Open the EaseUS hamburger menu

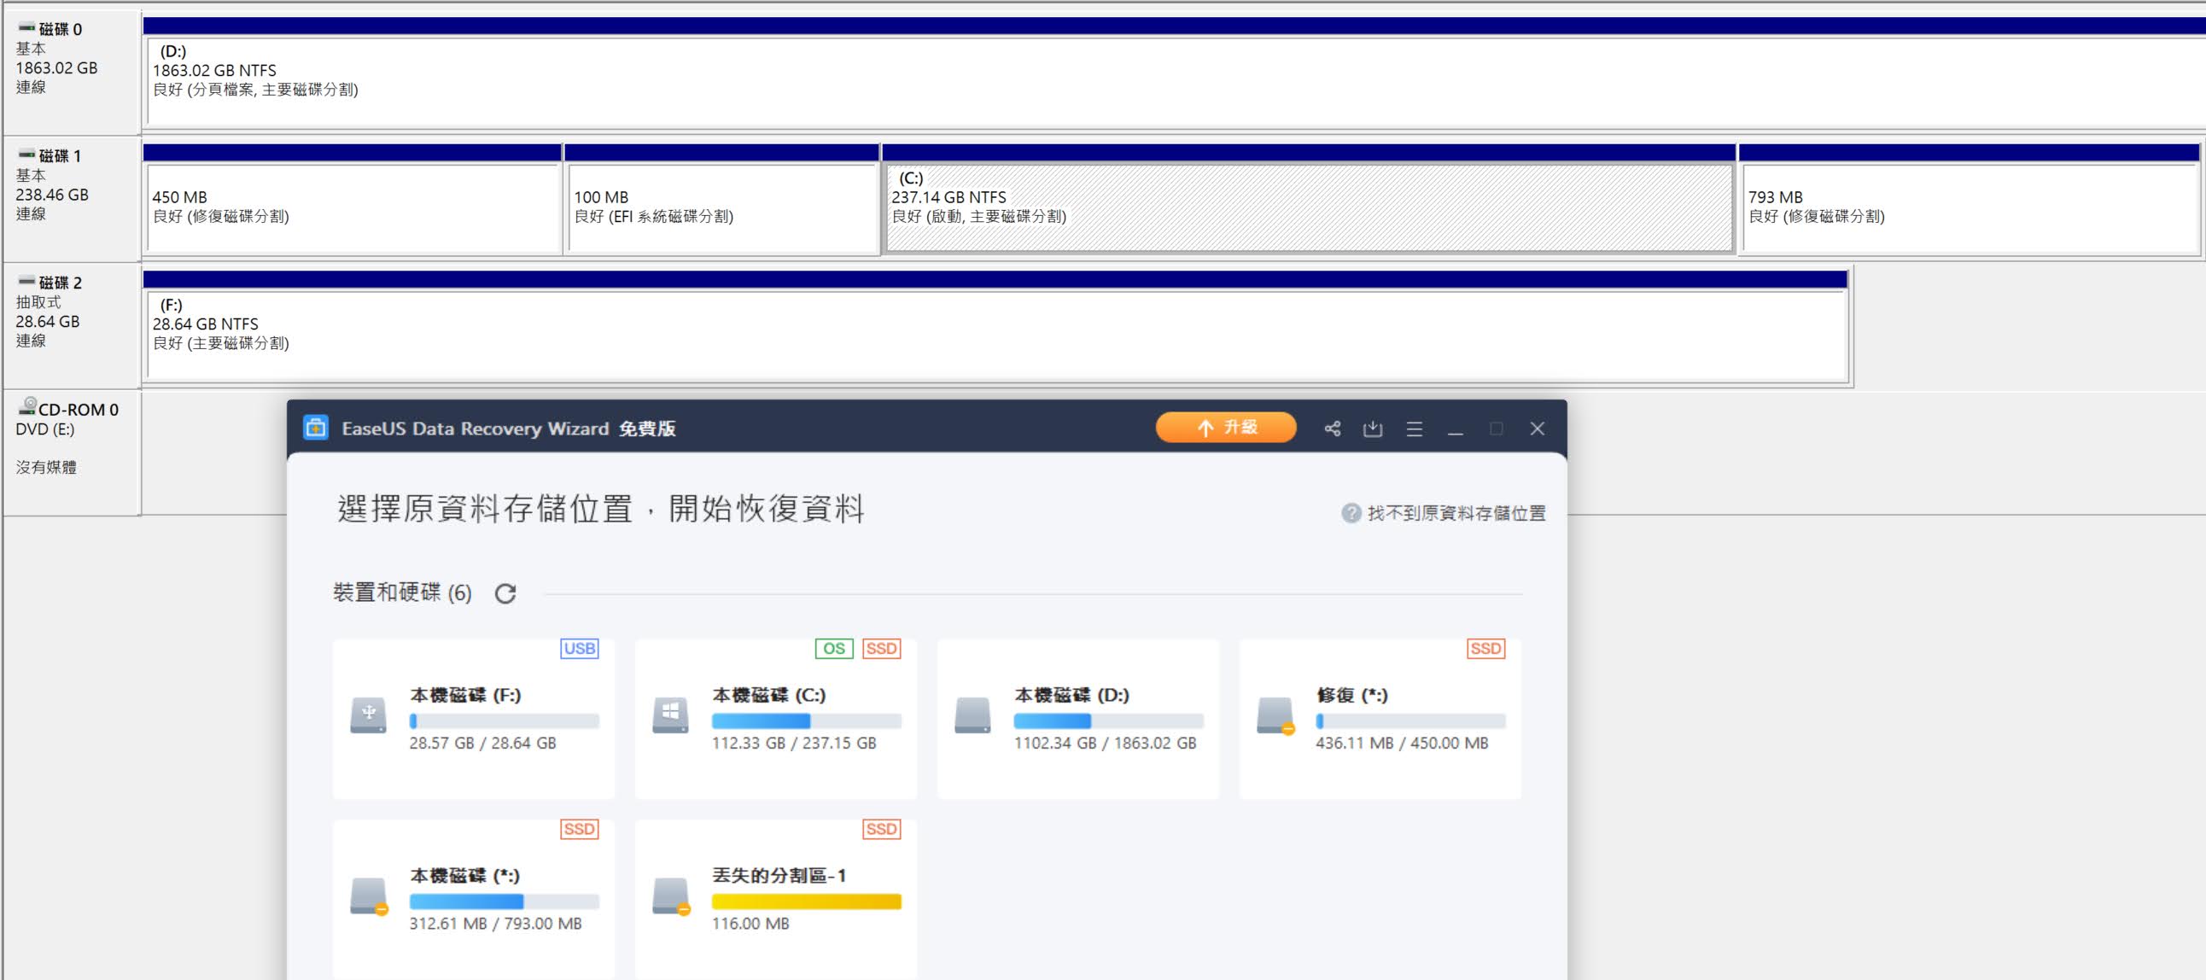1414,429
